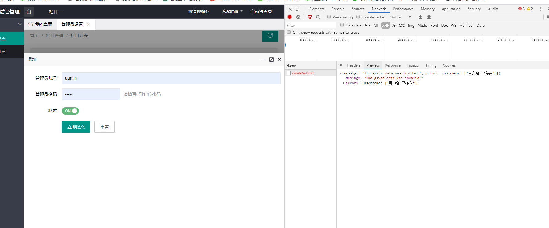View the request Response tab
Image resolution: width=549 pixels, height=228 pixels.
coord(393,65)
